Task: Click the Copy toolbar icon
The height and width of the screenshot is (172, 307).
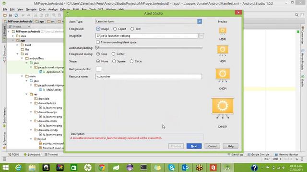Action: [41, 15]
